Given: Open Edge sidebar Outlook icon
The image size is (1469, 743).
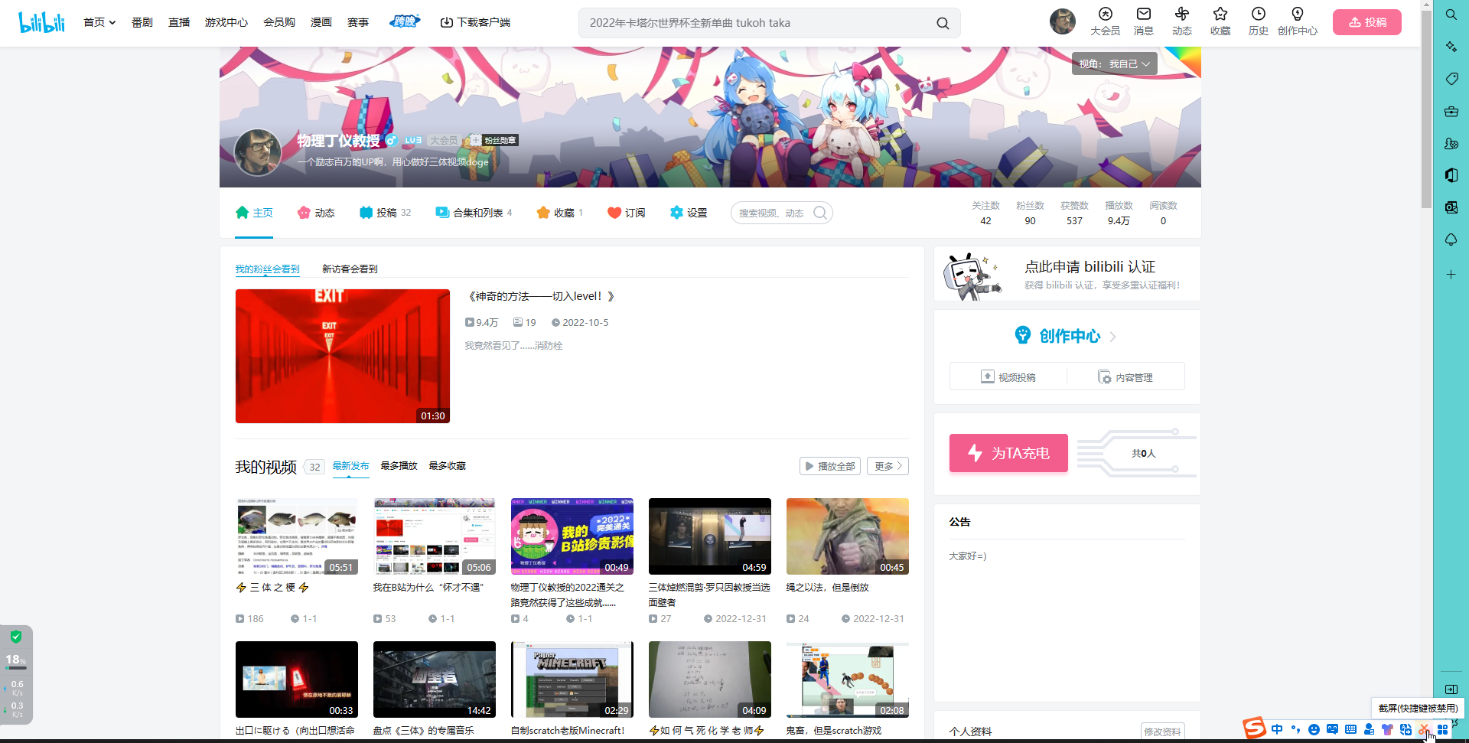Looking at the screenshot, I should tap(1451, 207).
